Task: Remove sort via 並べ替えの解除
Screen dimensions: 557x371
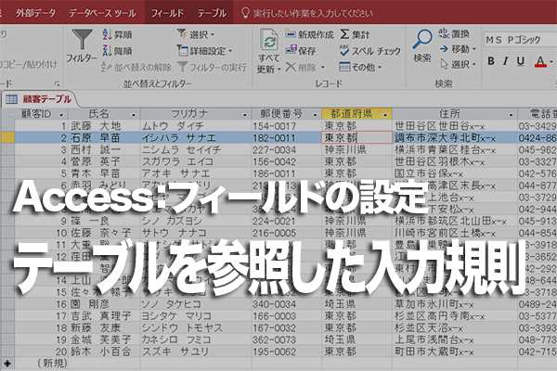Action: coord(136,67)
